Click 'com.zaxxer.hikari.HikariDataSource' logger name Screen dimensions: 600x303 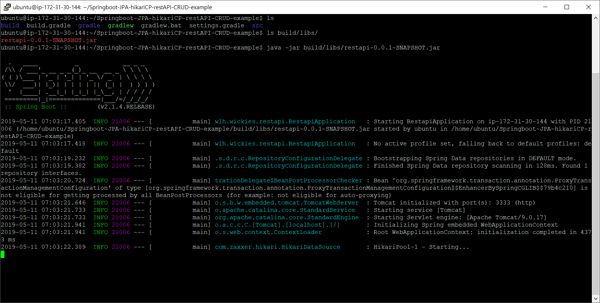tap(278, 247)
